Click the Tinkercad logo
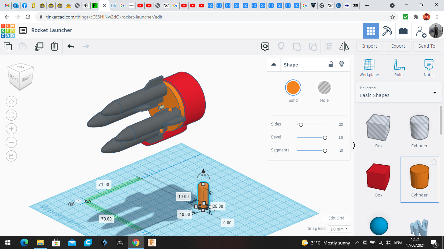This screenshot has height=249, width=444. [7, 30]
